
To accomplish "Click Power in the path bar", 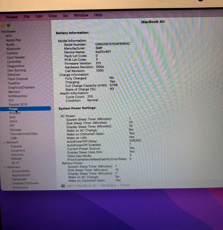I will (125, 185).
